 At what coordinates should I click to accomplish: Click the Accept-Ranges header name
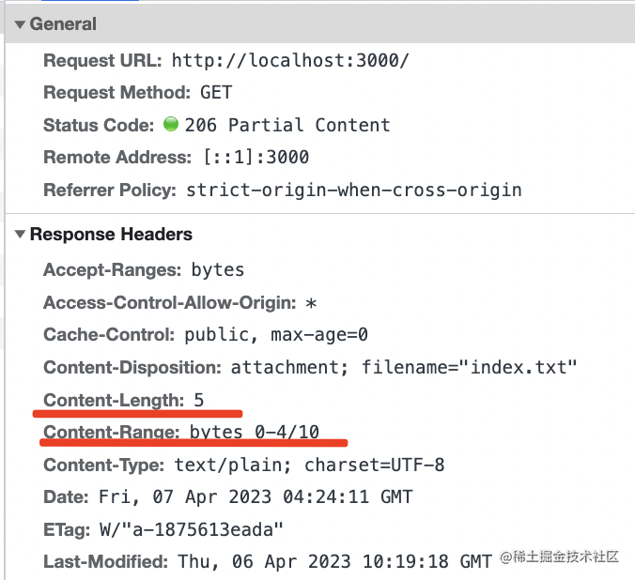pos(112,270)
